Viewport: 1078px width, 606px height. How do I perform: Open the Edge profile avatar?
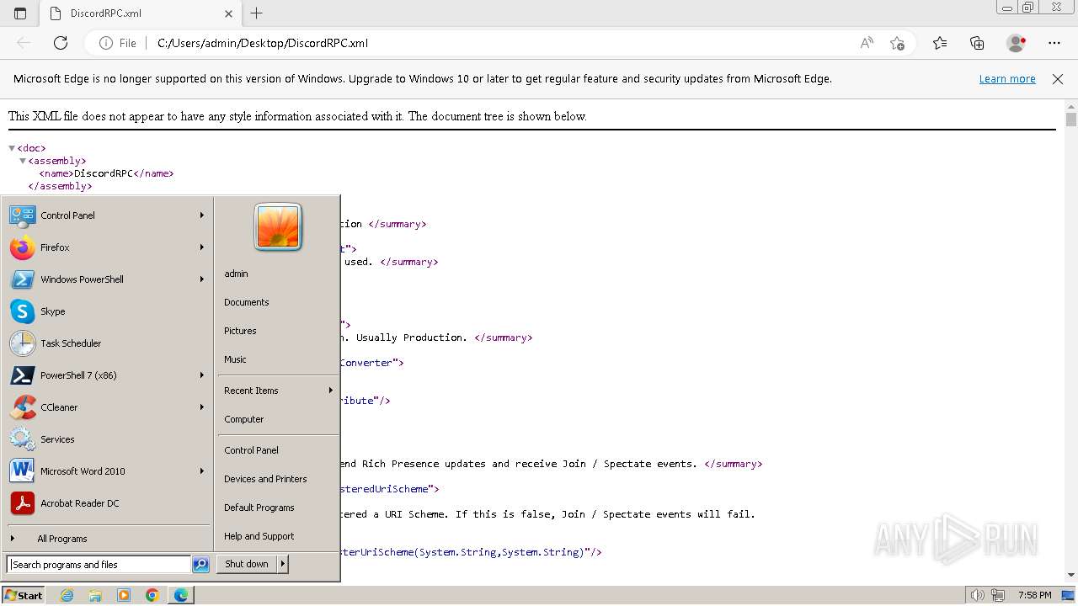pos(1017,43)
